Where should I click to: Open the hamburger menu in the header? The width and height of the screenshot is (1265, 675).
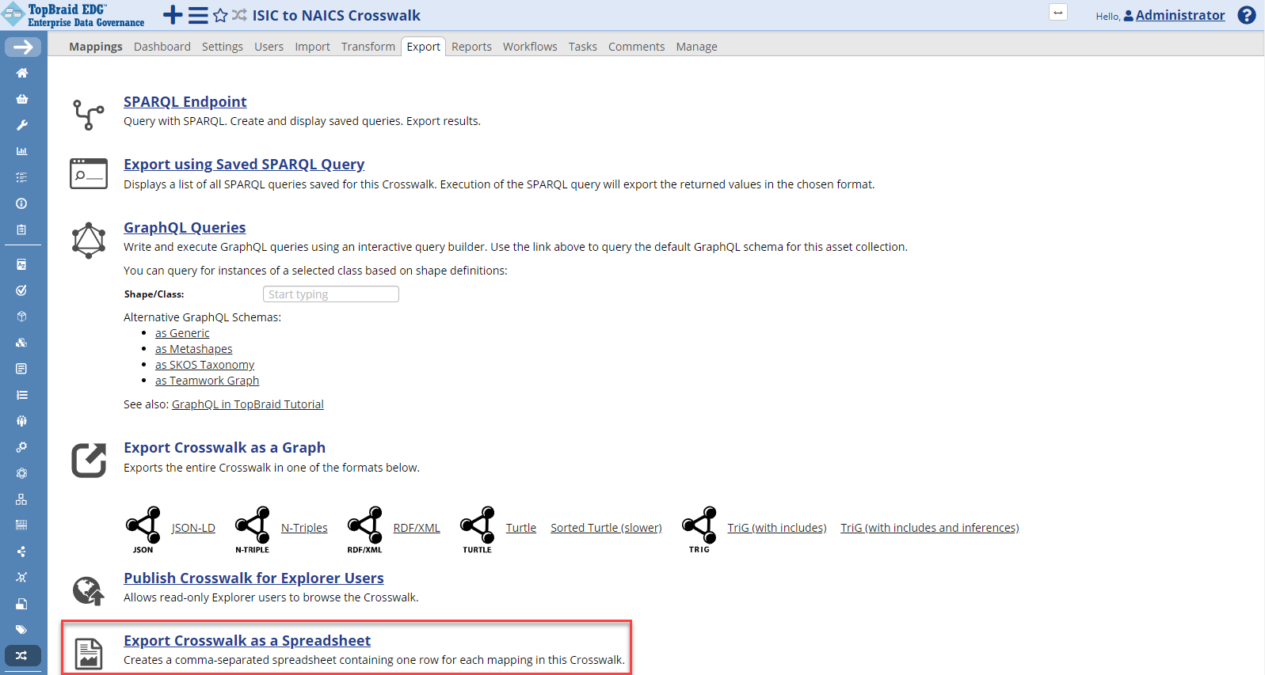pos(198,15)
